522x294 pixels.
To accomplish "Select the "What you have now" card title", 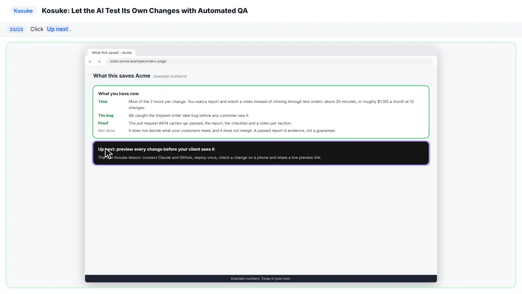I will [x=118, y=94].
